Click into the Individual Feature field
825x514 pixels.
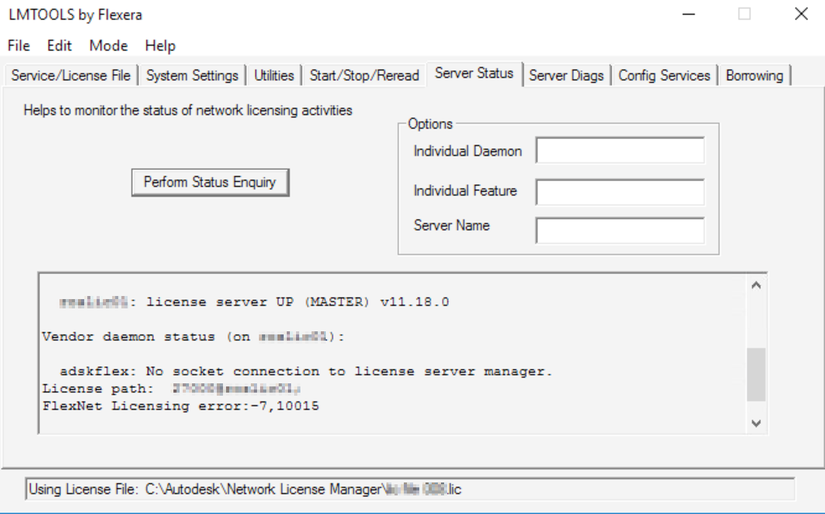click(x=620, y=192)
